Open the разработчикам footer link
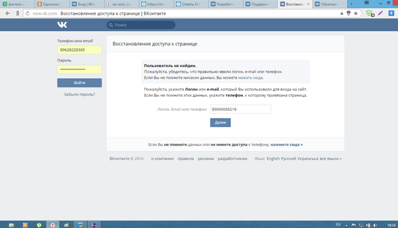The width and height of the screenshot is (398, 228). 232,158
